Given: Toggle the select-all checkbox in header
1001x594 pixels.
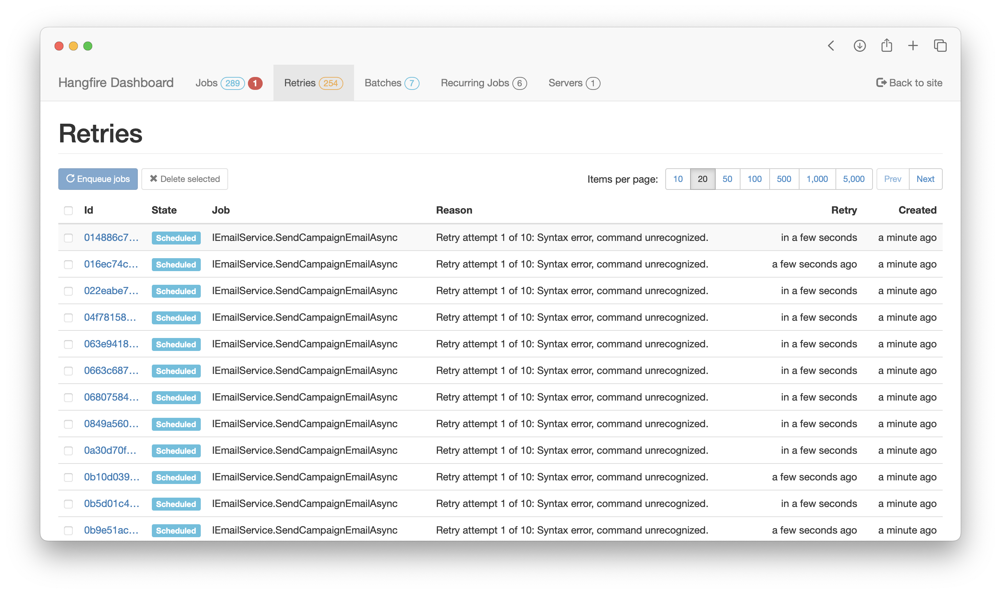Looking at the screenshot, I should point(68,211).
